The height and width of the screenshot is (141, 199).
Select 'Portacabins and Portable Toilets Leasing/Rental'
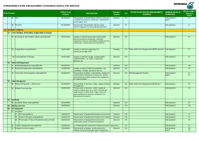[x=33, y=37]
